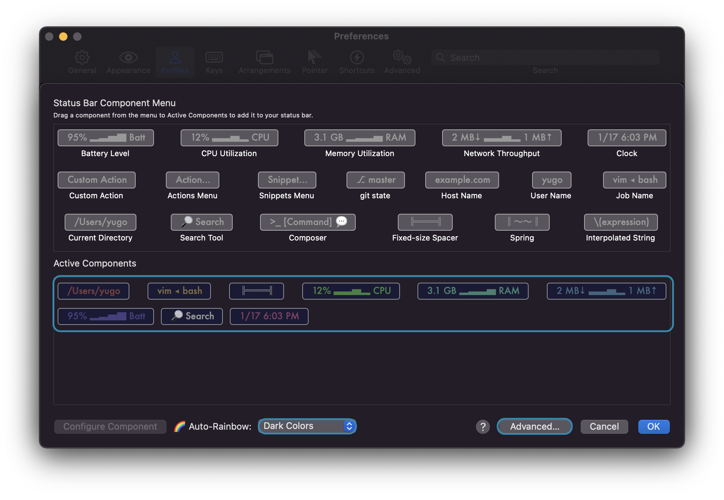The image size is (724, 500).
Task: Open the Advanced... status bar options
Action: (x=534, y=427)
